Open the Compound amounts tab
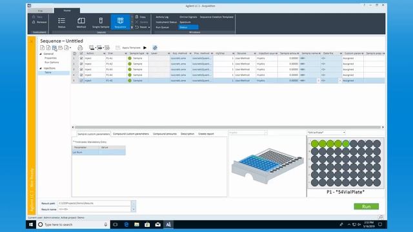Viewport: 413px width, 232px height. (165, 134)
